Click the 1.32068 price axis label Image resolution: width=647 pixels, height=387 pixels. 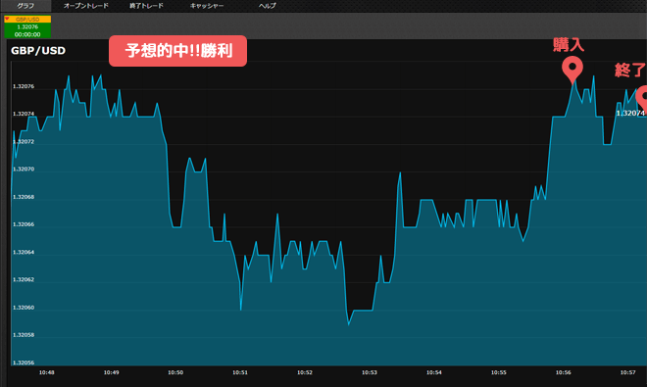tap(24, 197)
